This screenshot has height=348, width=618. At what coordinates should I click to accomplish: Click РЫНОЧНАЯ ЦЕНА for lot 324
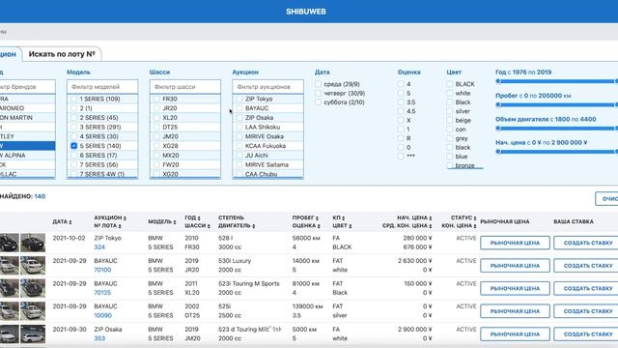[x=515, y=243]
